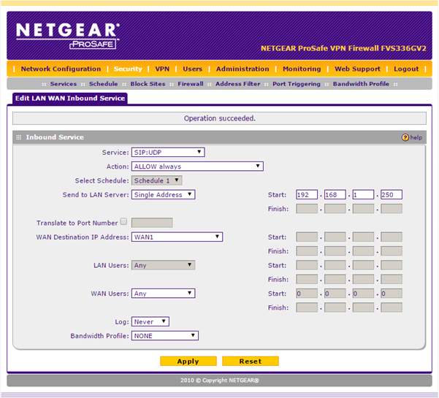Open the Select Schedule dropdown
439x398 pixels.
point(157,180)
